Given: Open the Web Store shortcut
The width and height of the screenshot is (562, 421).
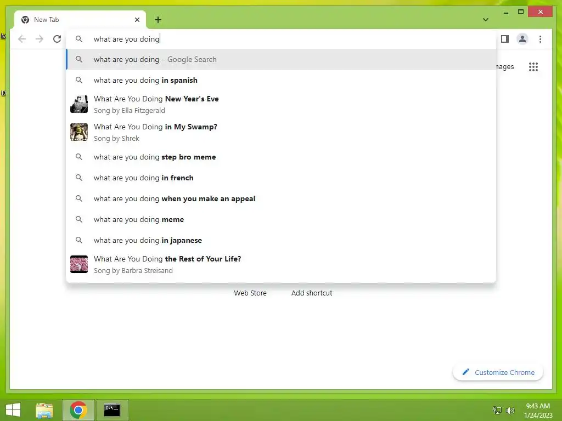Looking at the screenshot, I should [250, 293].
